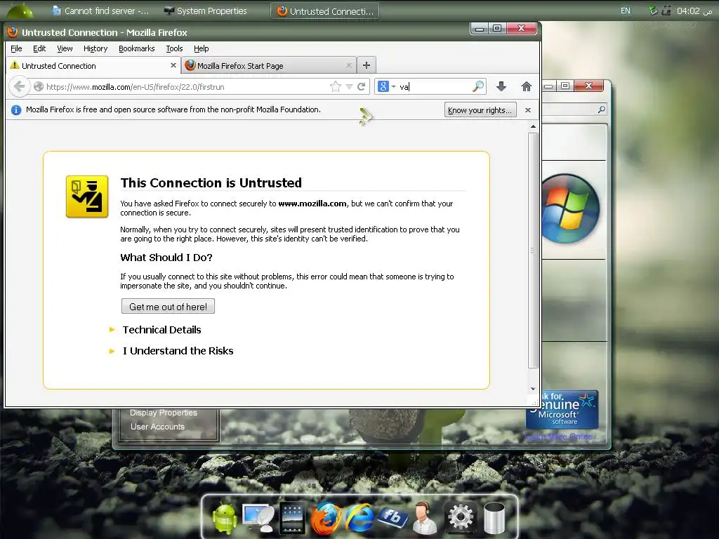Open the gear settings dock icon

[461, 518]
